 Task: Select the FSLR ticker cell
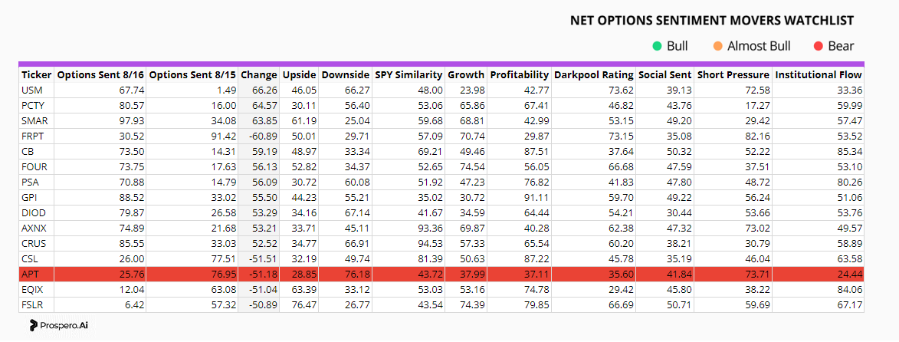point(37,304)
